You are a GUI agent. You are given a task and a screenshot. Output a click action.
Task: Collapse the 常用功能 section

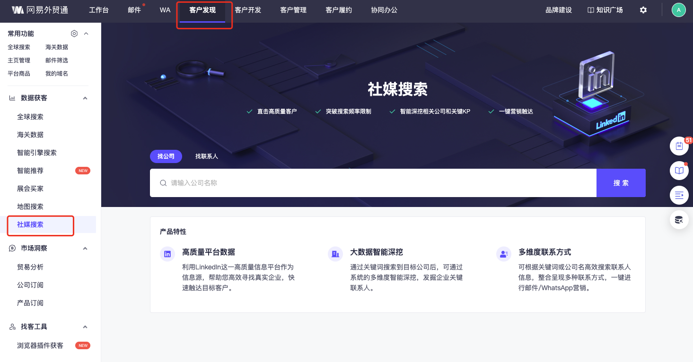coord(86,34)
